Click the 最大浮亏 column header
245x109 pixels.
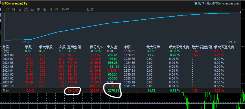pos(153,47)
